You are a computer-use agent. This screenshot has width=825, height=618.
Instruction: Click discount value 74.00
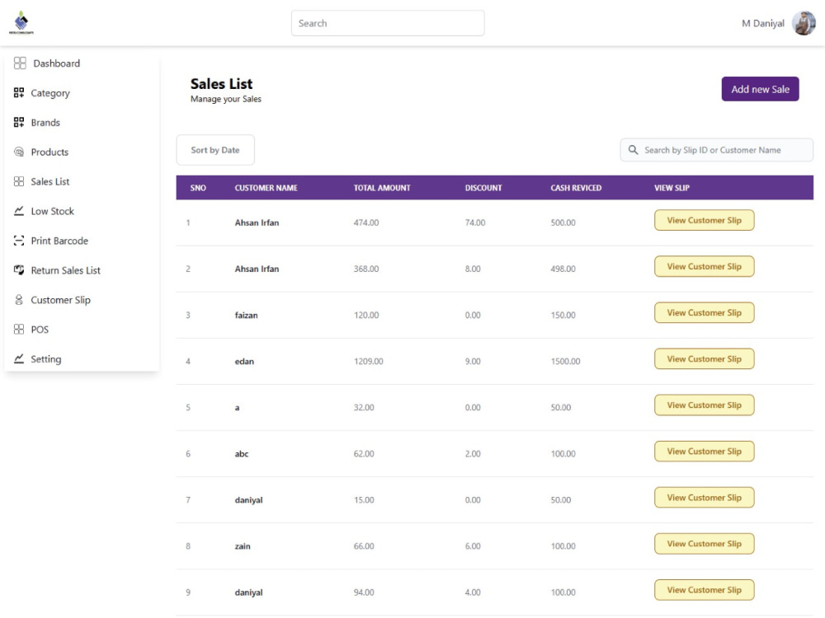pos(475,222)
